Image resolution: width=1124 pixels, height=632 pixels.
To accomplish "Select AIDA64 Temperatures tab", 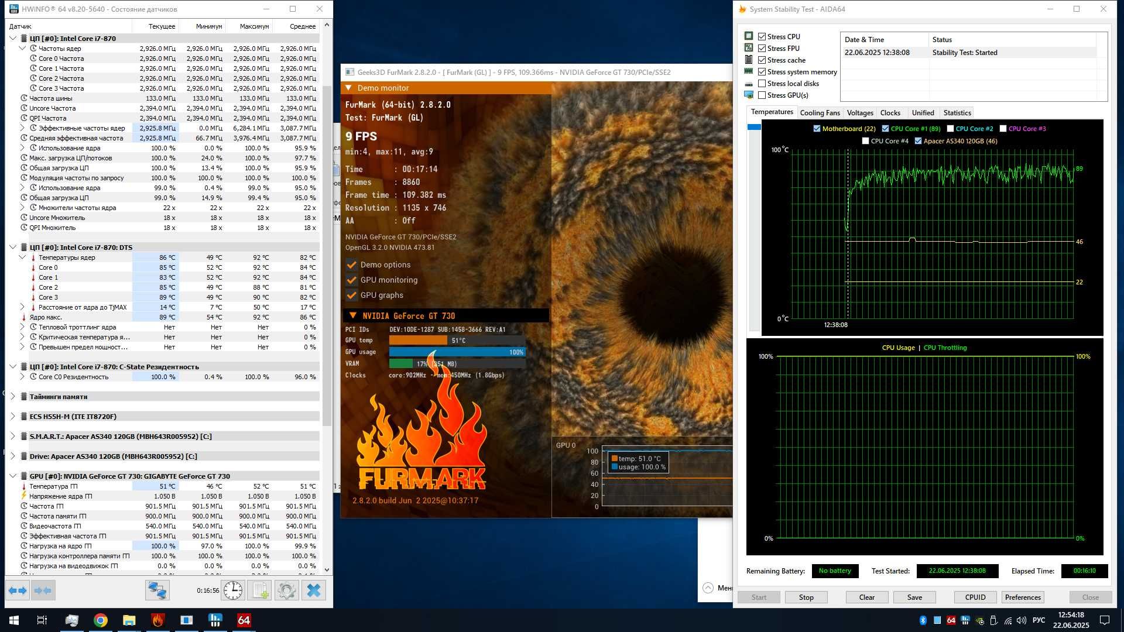I will pyautogui.click(x=772, y=112).
